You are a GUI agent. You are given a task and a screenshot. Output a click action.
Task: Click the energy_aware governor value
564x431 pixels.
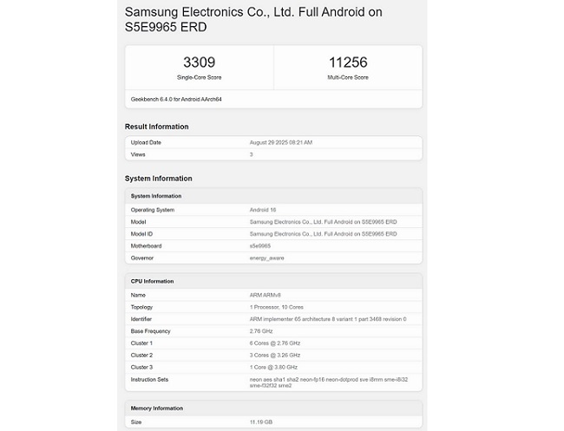coord(266,258)
